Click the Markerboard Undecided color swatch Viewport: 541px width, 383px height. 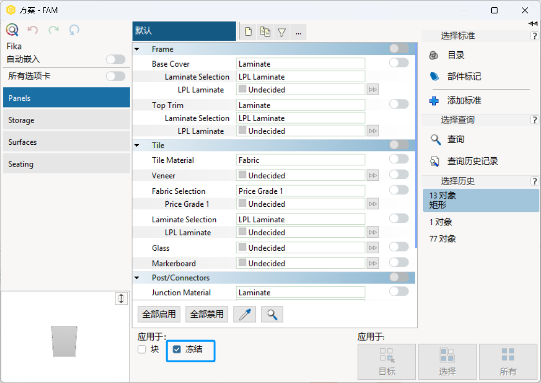pyautogui.click(x=243, y=263)
